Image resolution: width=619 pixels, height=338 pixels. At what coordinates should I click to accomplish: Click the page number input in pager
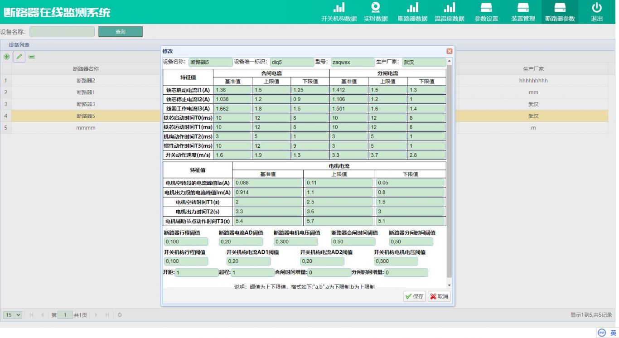[65, 315]
